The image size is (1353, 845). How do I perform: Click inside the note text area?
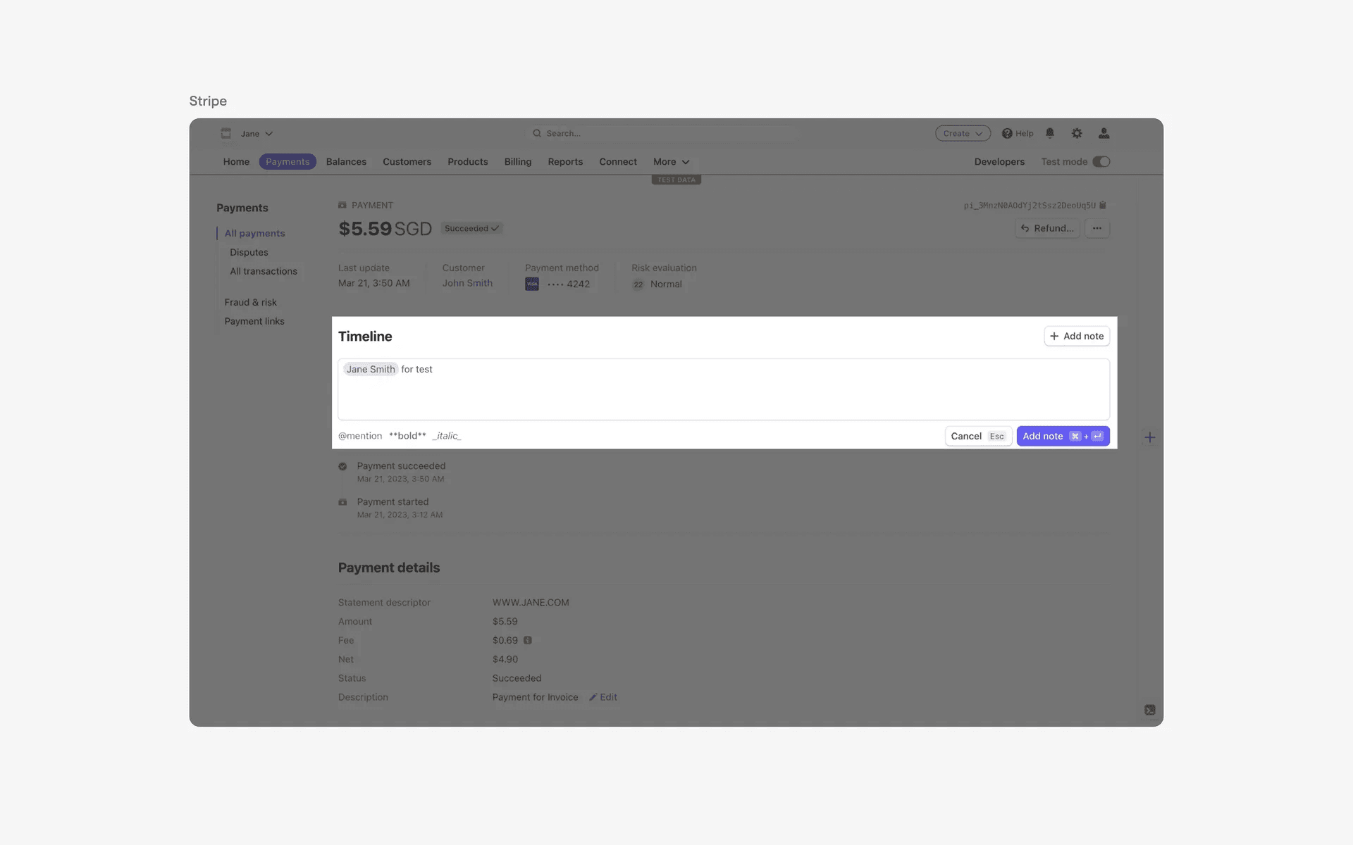point(723,394)
